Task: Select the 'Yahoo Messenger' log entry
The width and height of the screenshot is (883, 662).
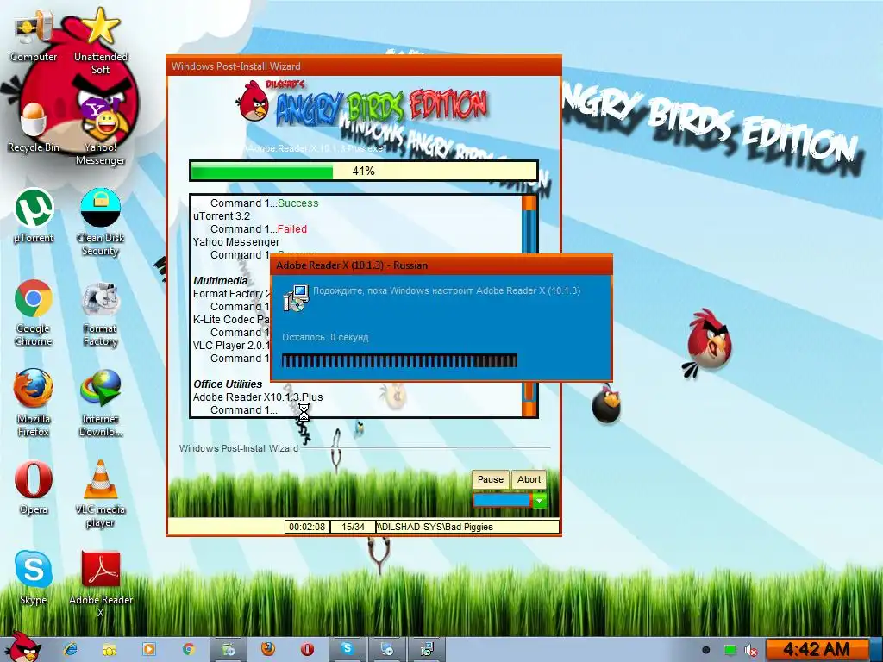Action: [x=236, y=242]
